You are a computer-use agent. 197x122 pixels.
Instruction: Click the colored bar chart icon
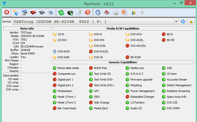(133, 12)
